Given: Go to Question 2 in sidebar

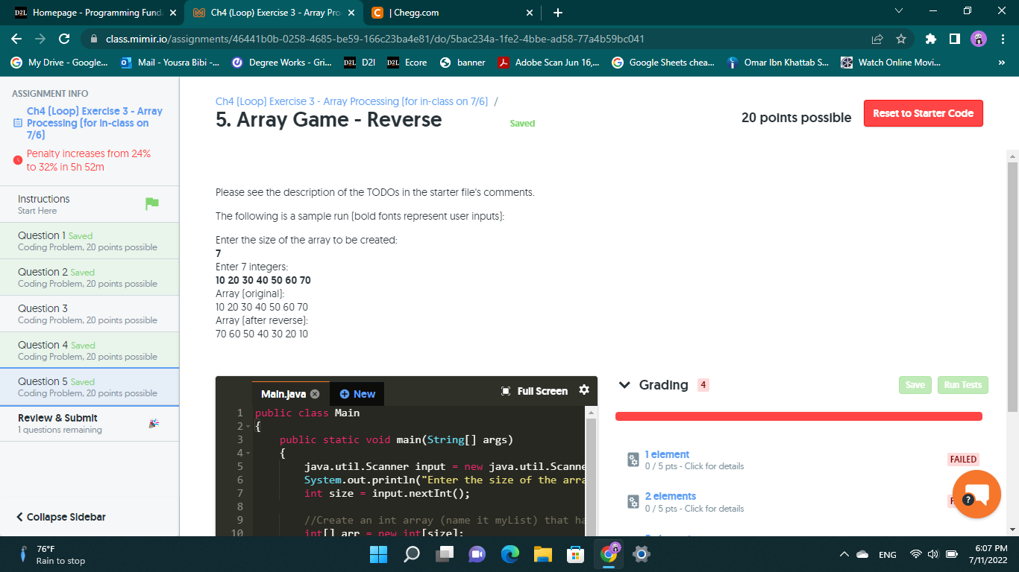Looking at the screenshot, I should (90, 277).
